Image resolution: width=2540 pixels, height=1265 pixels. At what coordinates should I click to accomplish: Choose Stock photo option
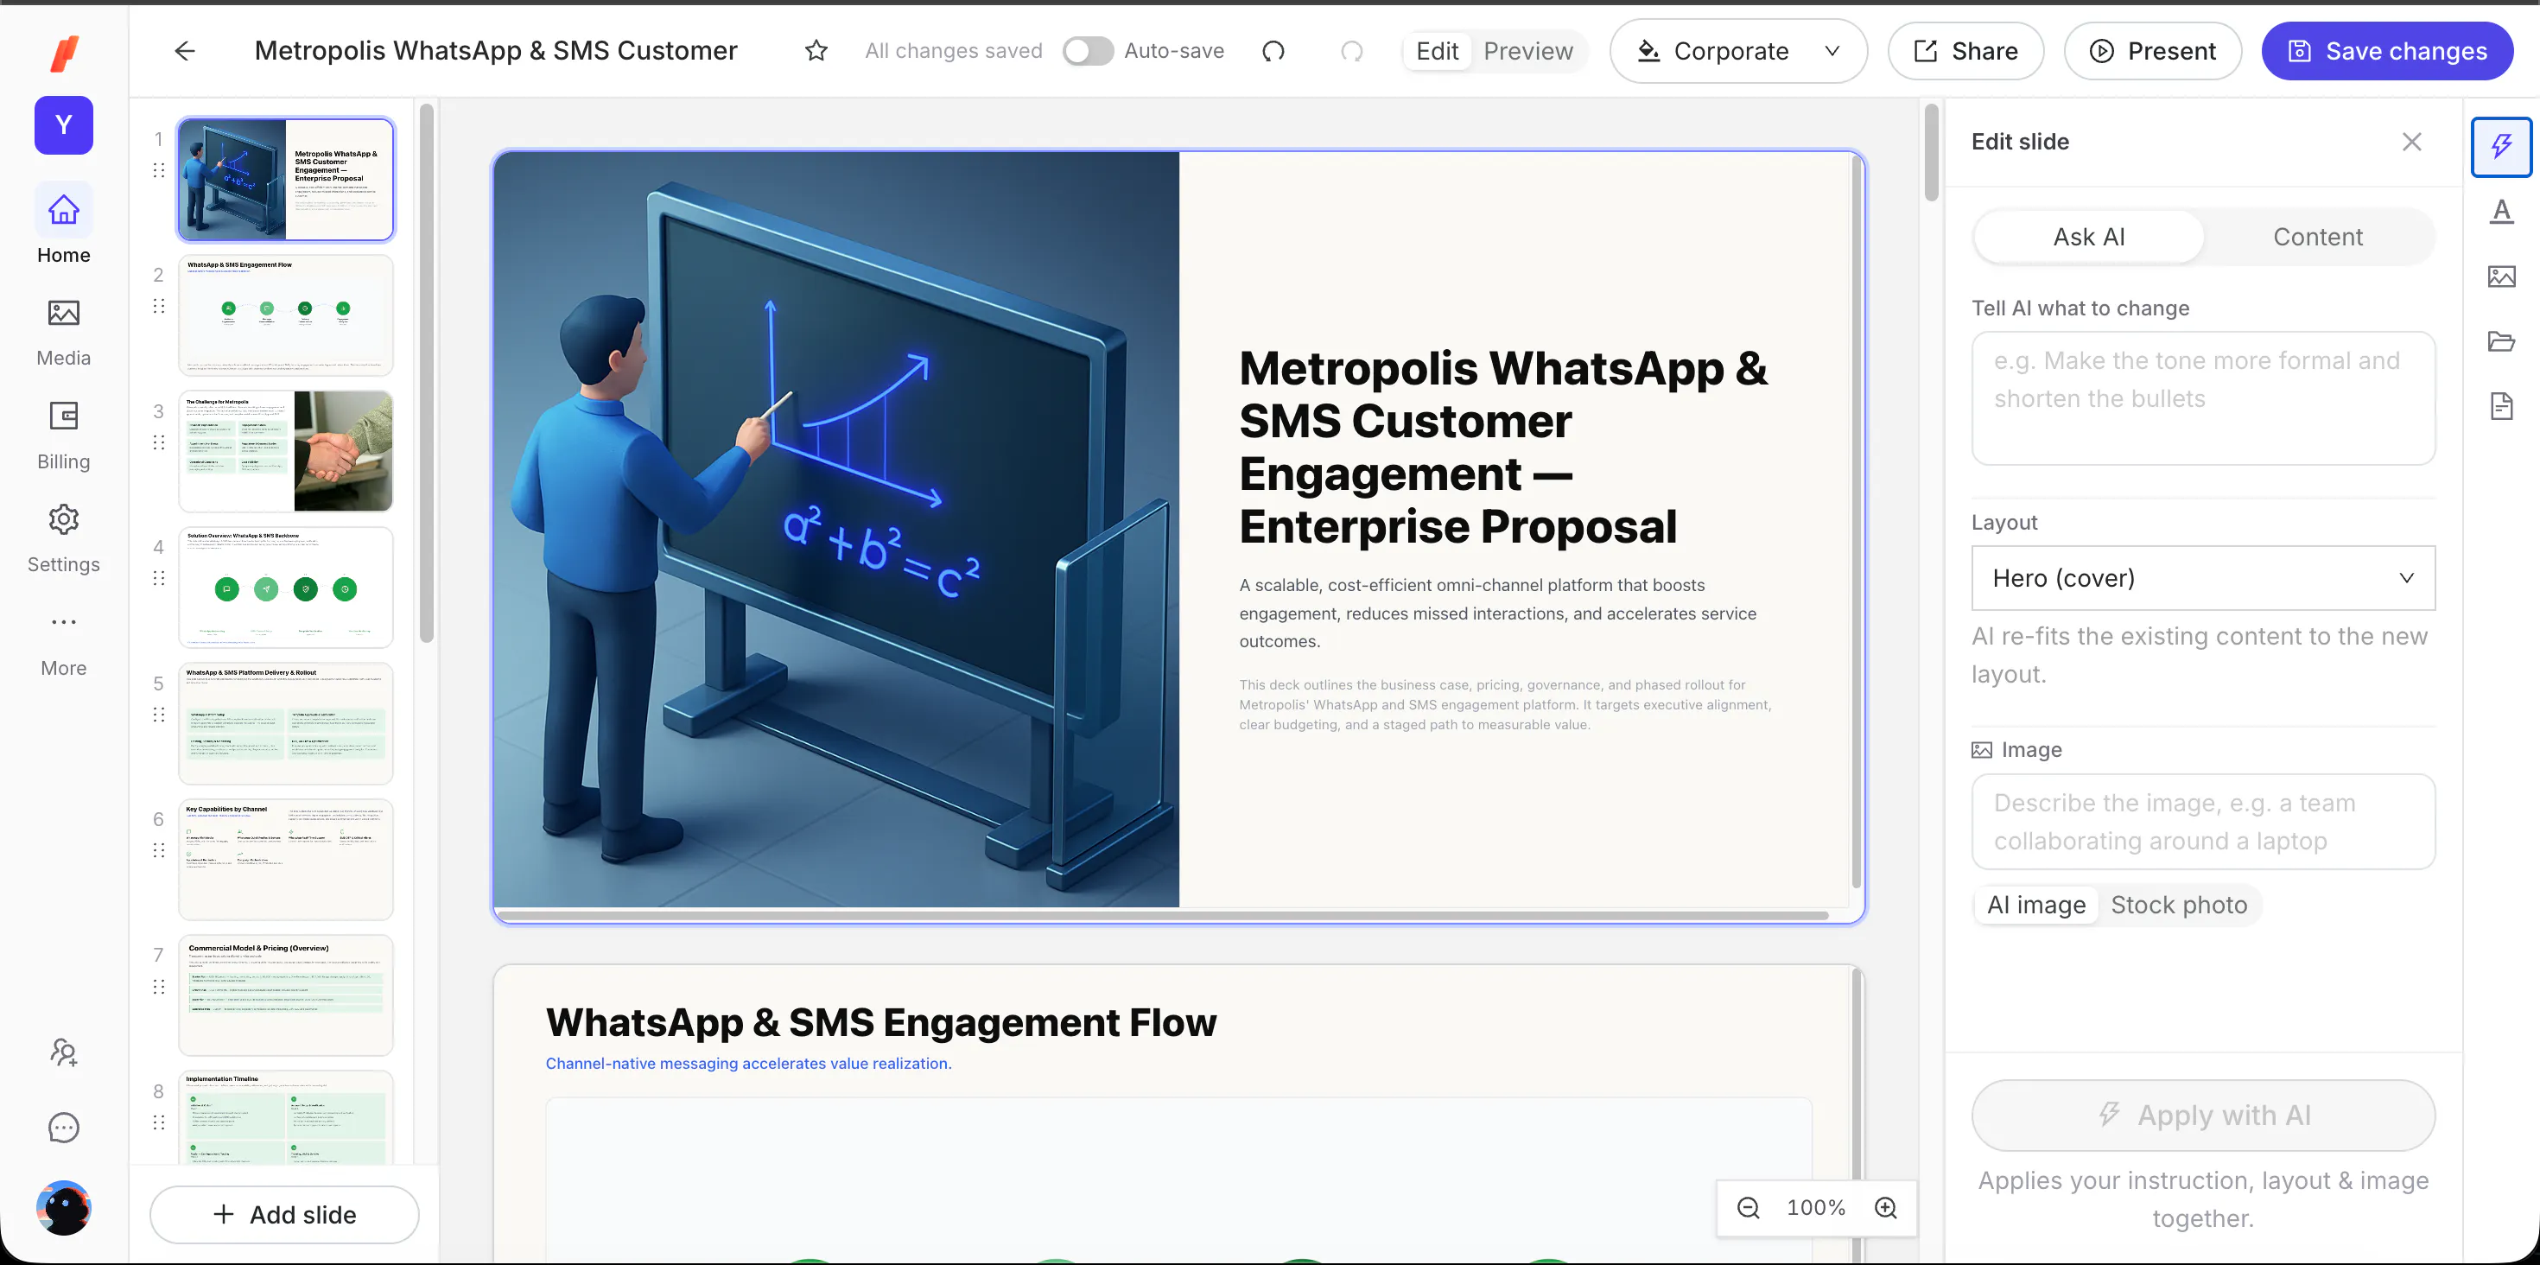(x=2178, y=904)
